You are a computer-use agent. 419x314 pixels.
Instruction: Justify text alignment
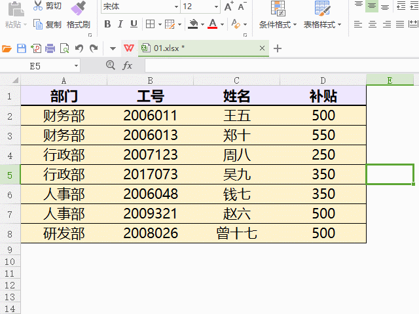400,24
